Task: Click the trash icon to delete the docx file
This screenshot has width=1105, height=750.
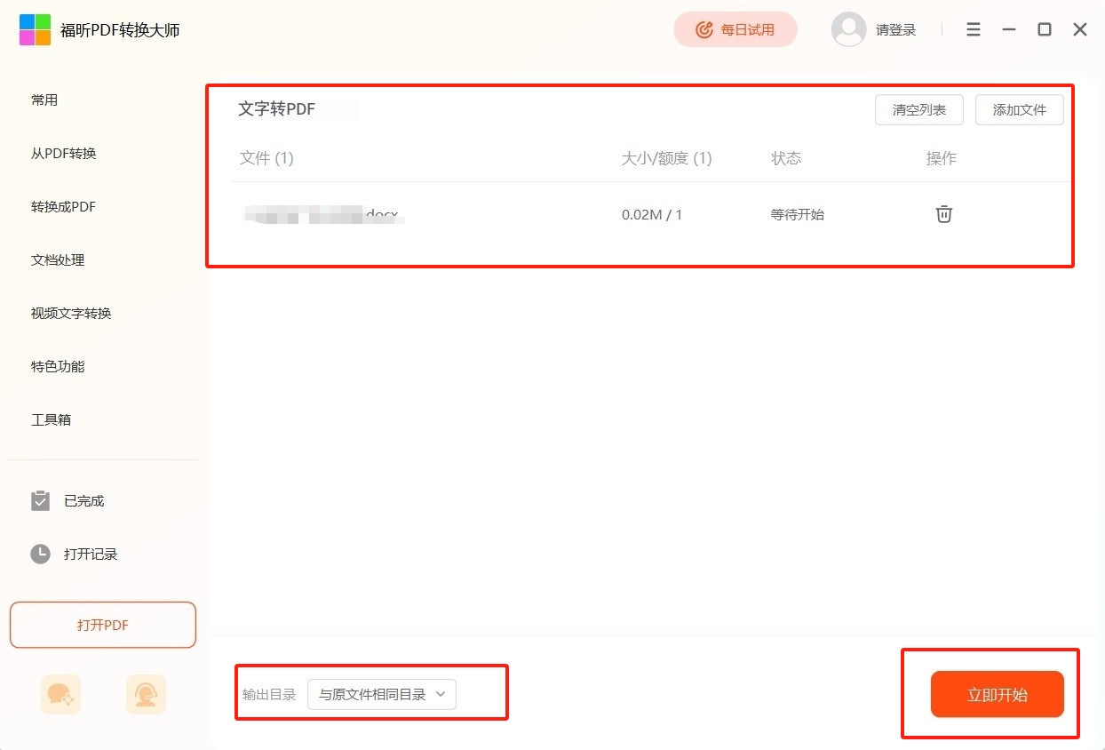Action: (x=943, y=214)
